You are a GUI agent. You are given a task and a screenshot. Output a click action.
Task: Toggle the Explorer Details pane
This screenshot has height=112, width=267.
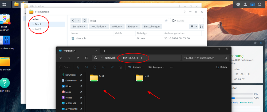tap(221, 67)
